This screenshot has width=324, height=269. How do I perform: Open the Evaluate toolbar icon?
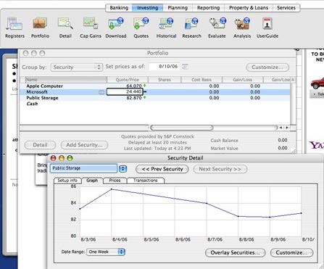point(217,28)
